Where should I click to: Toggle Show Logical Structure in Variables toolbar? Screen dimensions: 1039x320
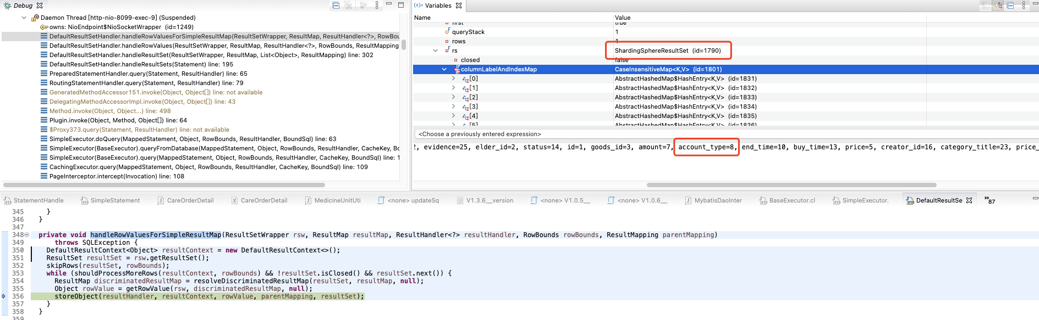(998, 5)
